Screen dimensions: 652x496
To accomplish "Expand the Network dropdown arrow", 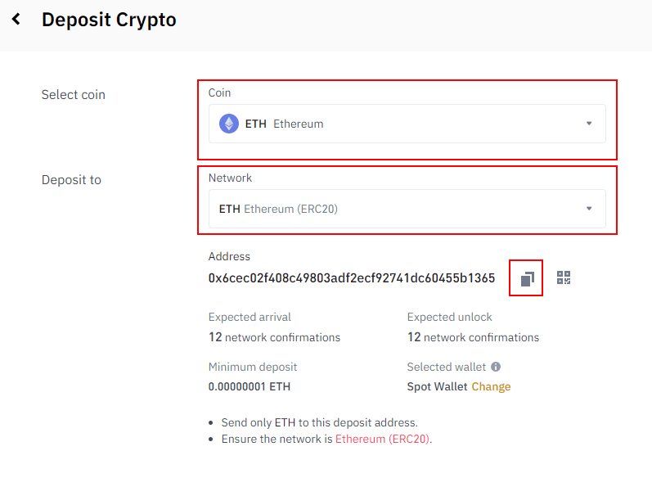I will tap(589, 208).
